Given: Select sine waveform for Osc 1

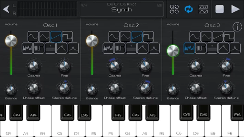Looking at the screenshot, I should coord(33,37).
